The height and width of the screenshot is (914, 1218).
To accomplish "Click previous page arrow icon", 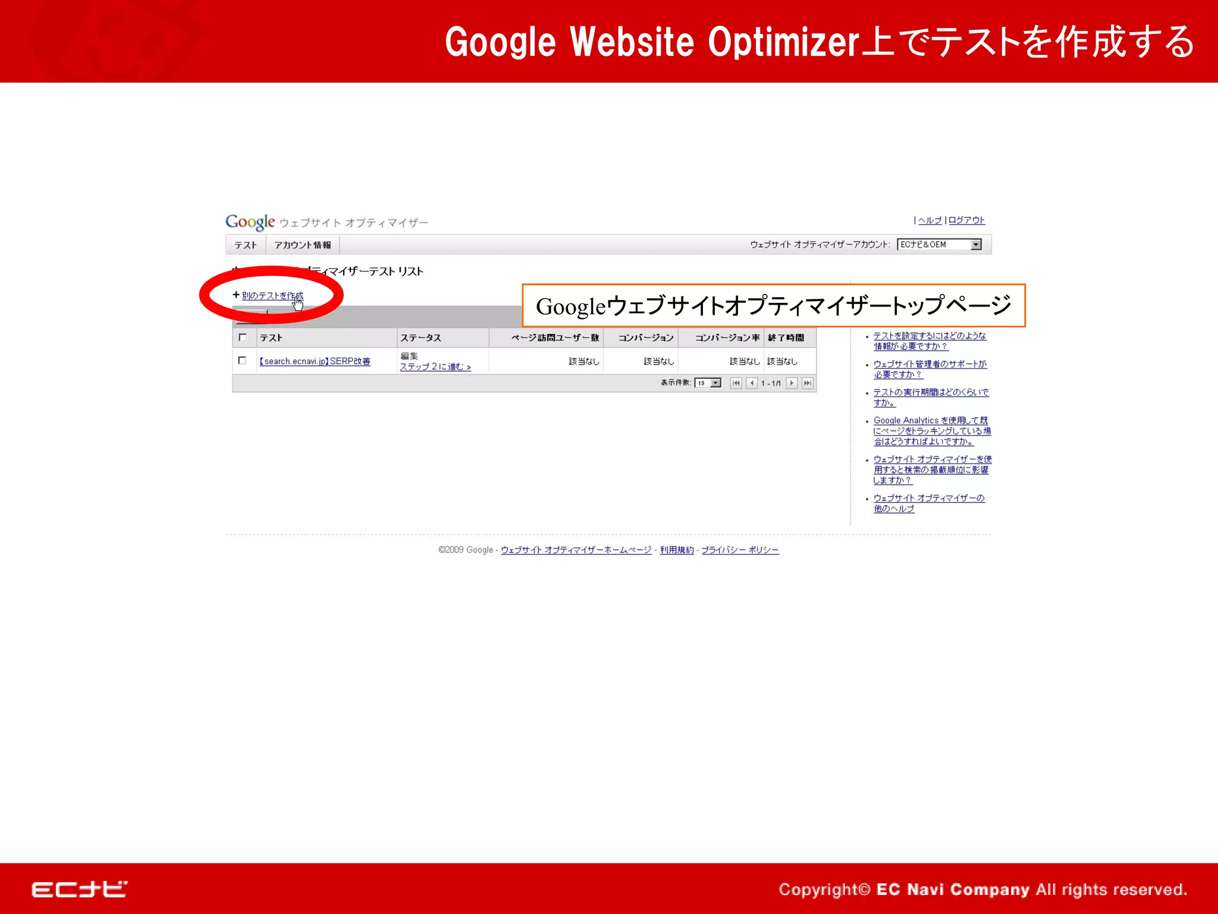I will click(x=752, y=383).
